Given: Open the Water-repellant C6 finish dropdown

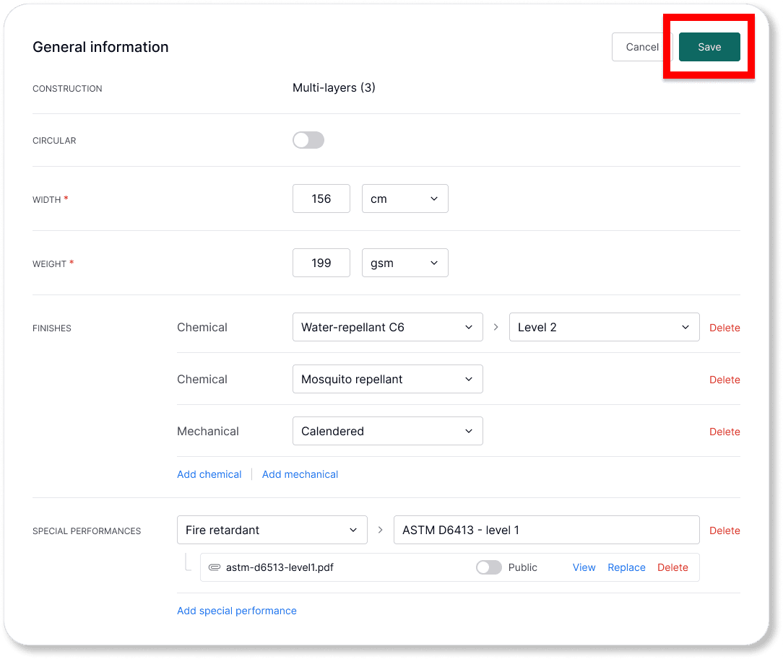Looking at the screenshot, I should (x=387, y=327).
